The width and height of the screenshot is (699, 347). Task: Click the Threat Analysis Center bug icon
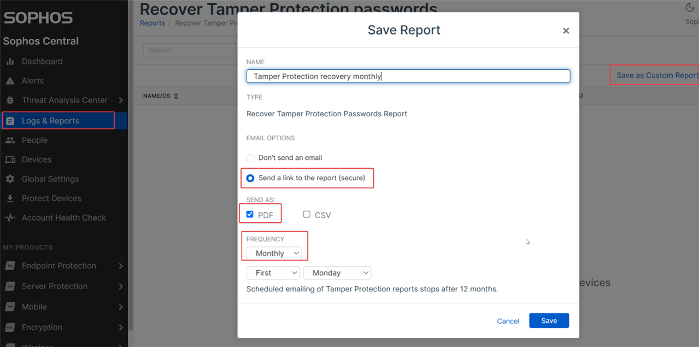(x=10, y=100)
